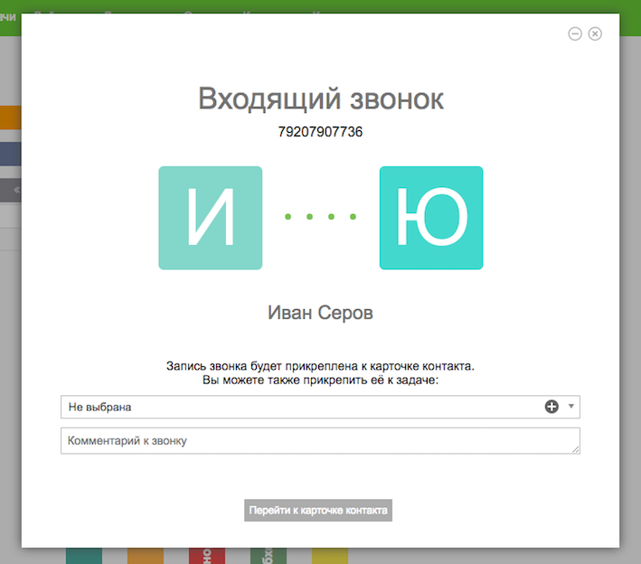Open the task dropdown arrow

570,407
